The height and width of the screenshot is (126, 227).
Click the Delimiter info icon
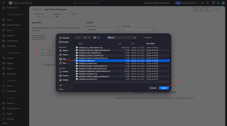point(128,26)
